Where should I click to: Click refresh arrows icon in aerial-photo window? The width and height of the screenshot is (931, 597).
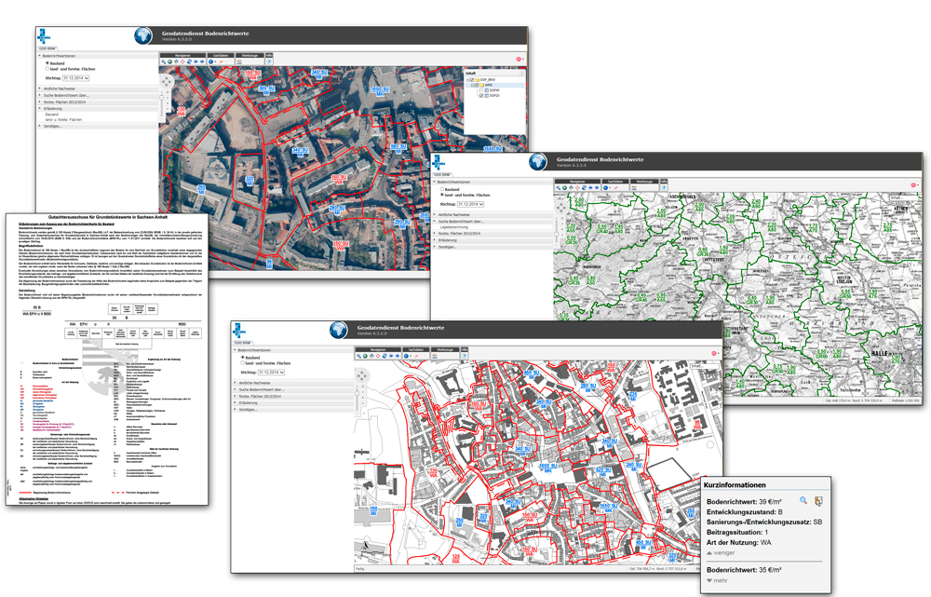189,61
